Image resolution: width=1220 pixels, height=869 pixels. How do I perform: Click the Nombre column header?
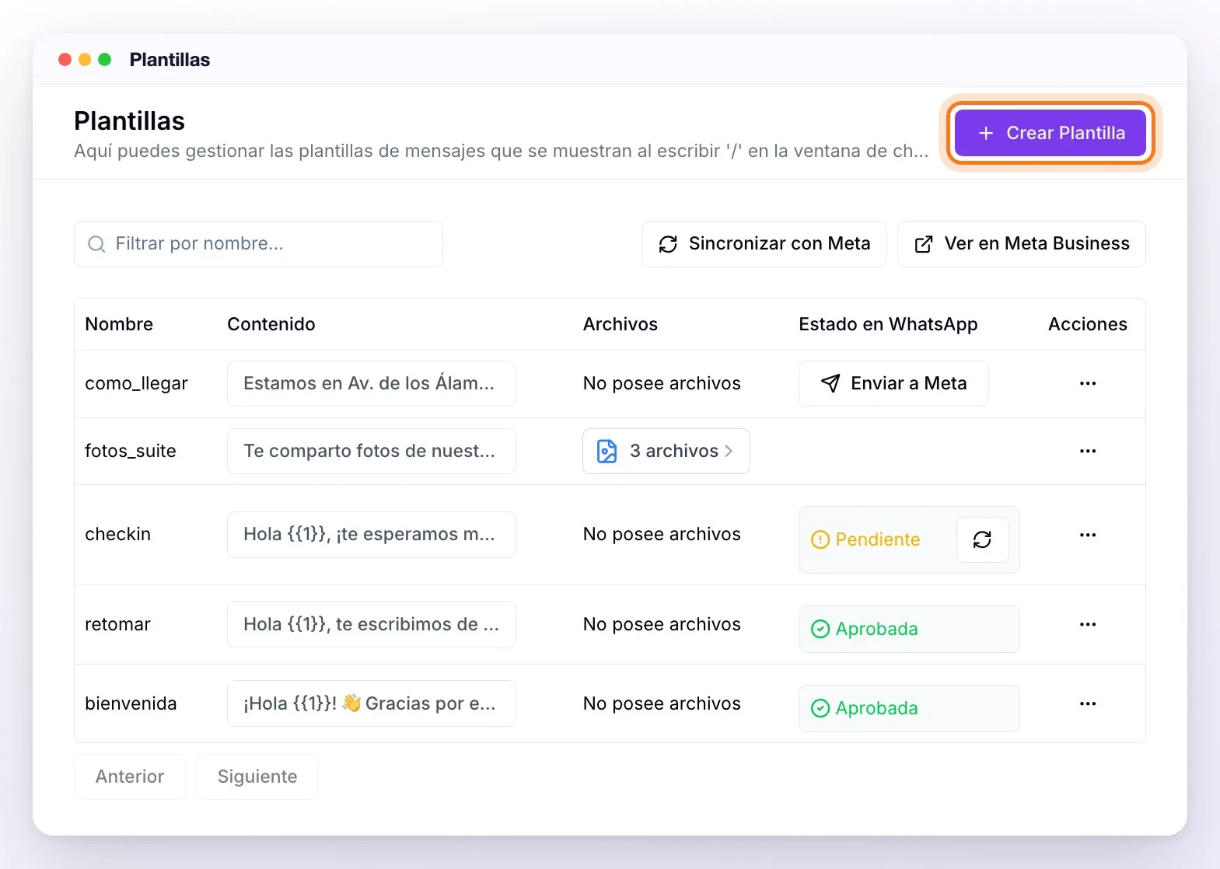119,324
